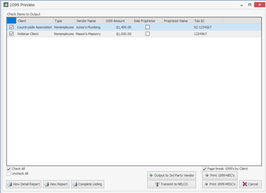
Task: Click the Mason's Masonry vendor name
Action: click(x=88, y=34)
